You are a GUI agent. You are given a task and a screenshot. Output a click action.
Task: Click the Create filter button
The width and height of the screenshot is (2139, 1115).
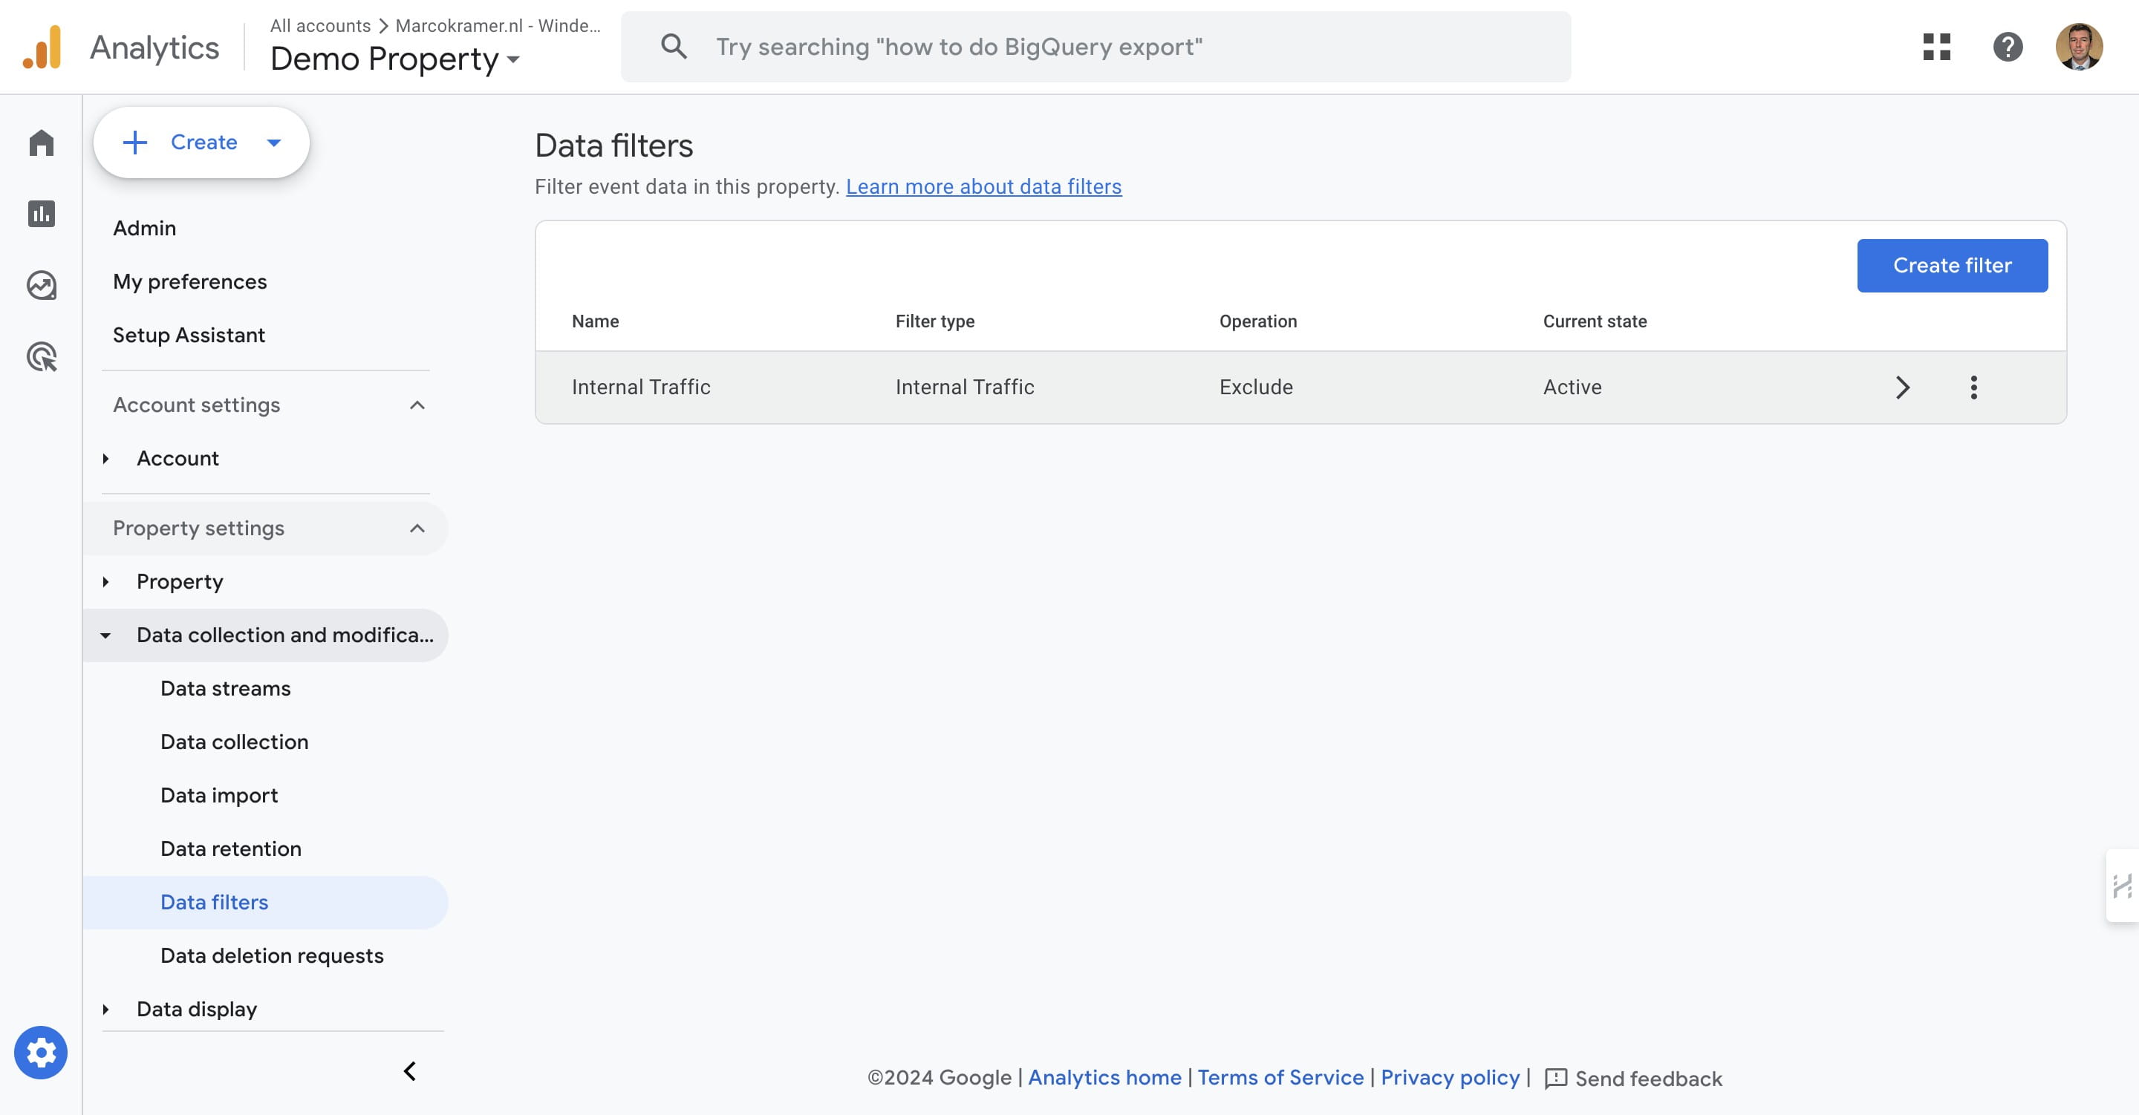(x=1952, y=266)
